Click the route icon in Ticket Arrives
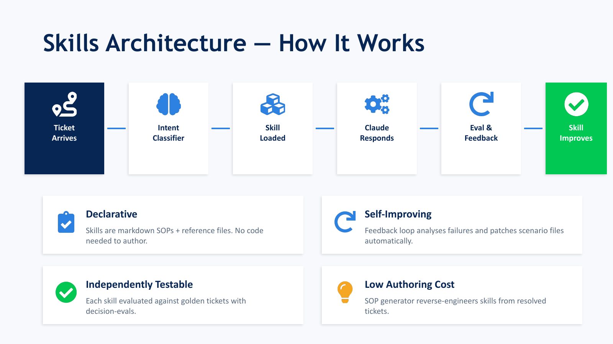 coord(64,104)
